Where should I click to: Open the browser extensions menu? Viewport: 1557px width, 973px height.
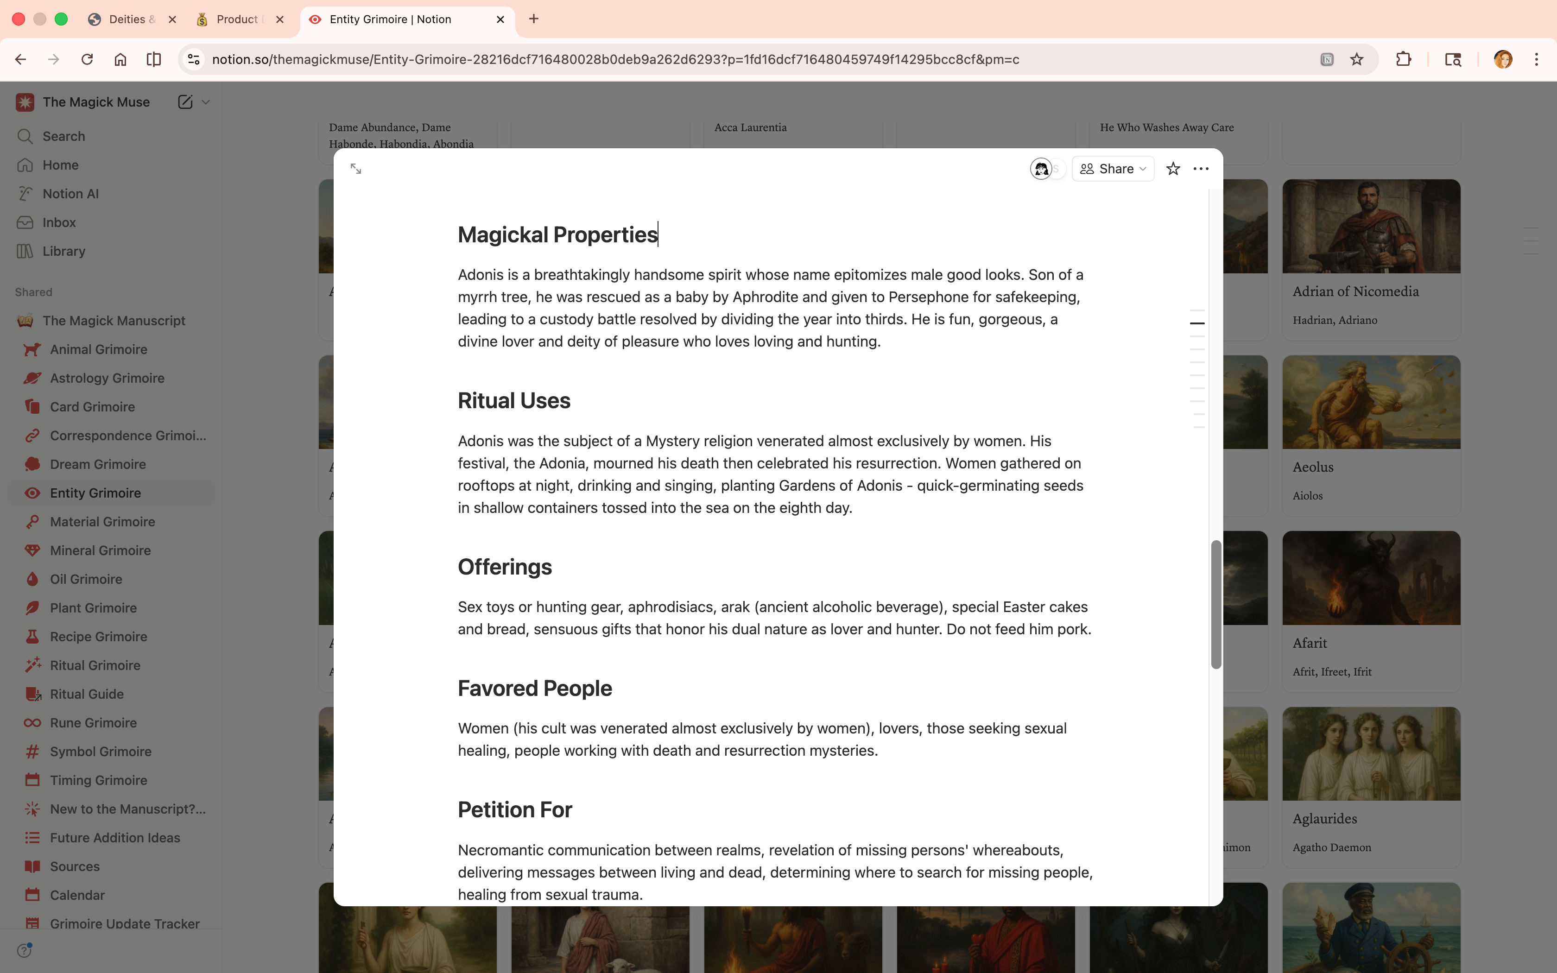[1403, 59]
